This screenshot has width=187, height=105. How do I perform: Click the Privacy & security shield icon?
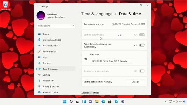(39, 86)
